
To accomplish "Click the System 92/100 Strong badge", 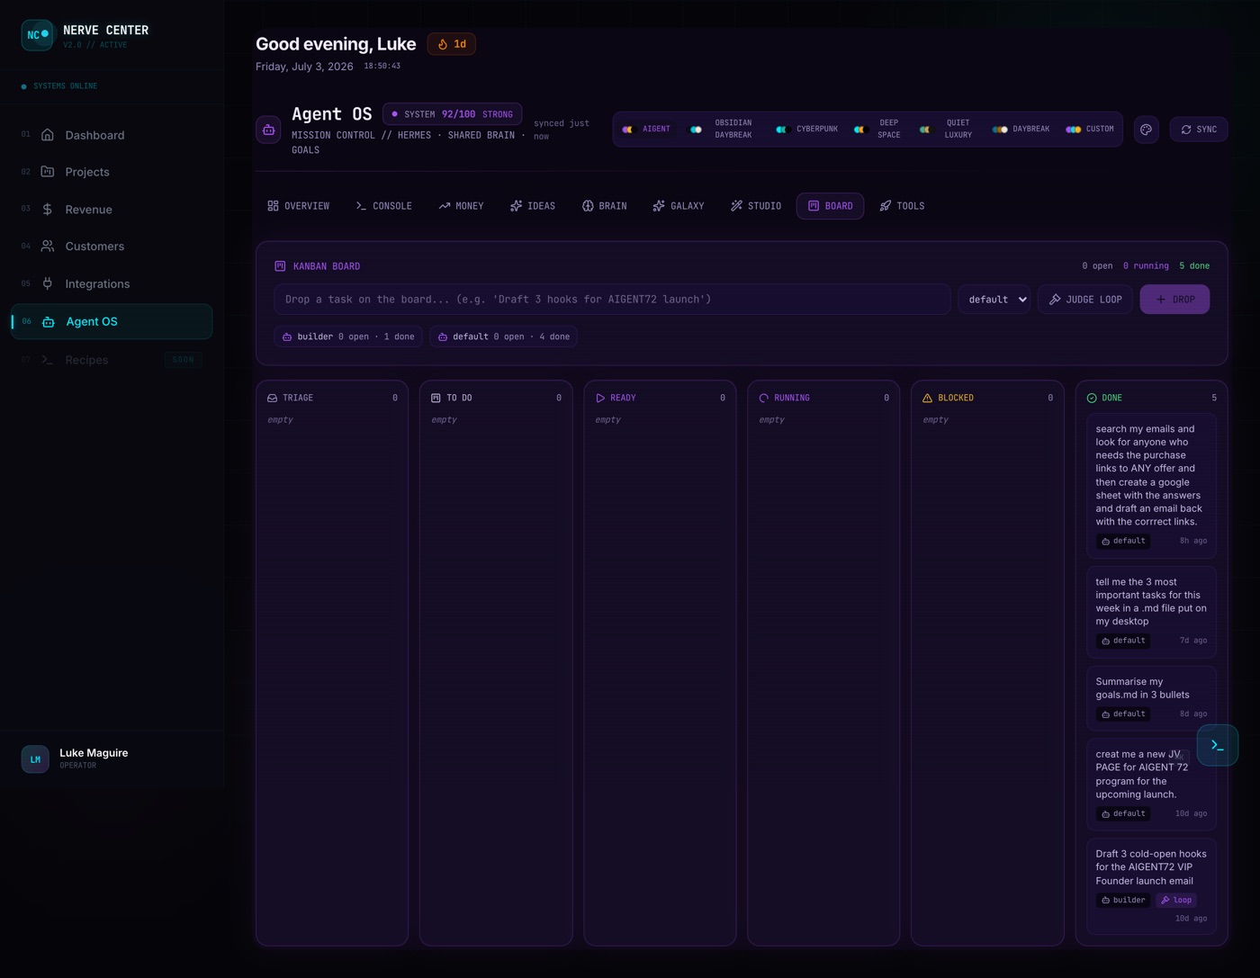I will point(452,114).
